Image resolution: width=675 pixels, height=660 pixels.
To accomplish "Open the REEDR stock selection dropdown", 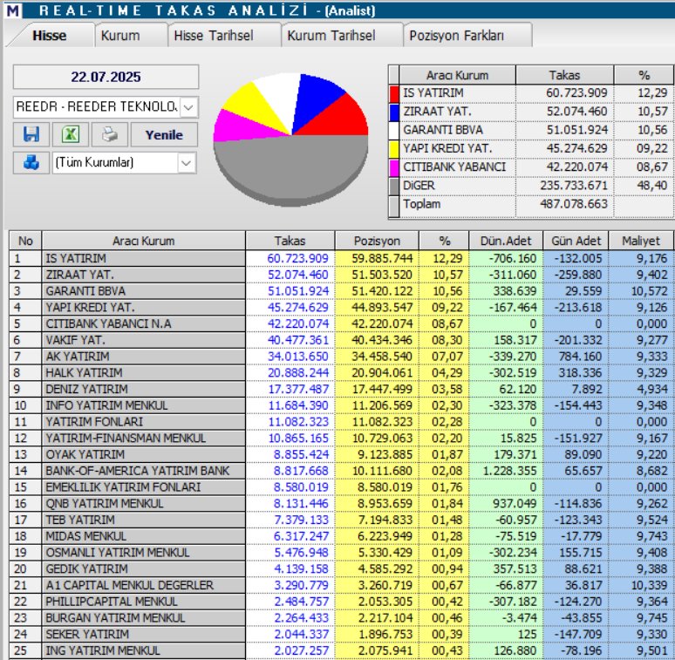I will [188, 106].
